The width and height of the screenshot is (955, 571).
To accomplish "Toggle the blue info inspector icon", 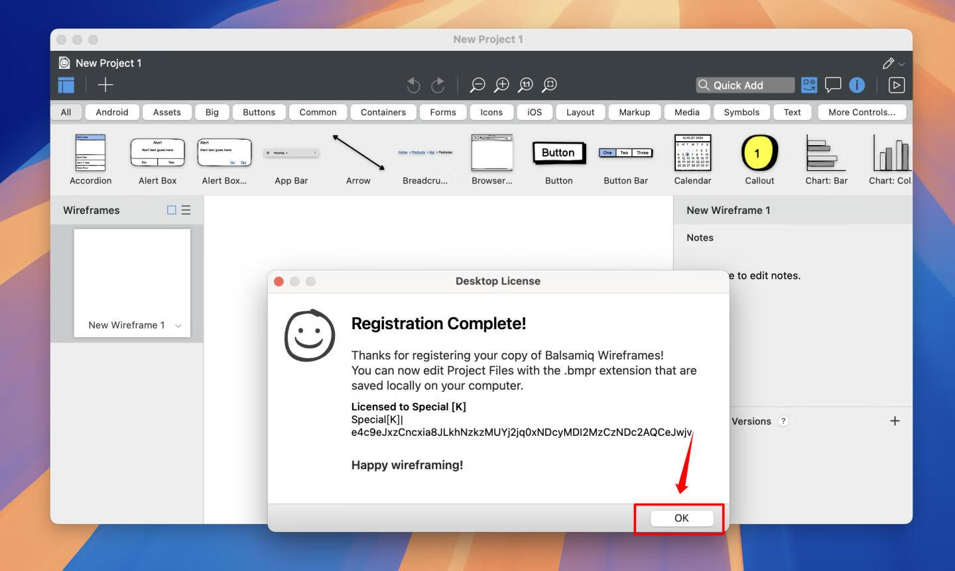I will coord(857,85).
